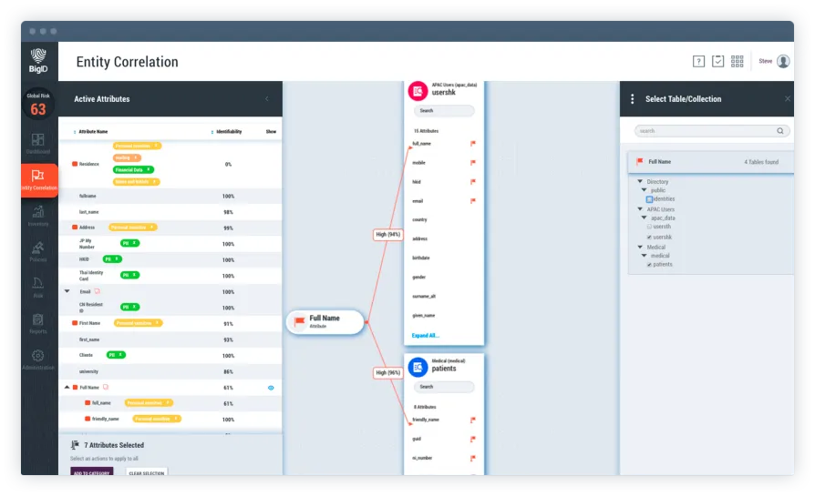
Task: Toggle the eye icon for Full Name
Action: point(271,388)
